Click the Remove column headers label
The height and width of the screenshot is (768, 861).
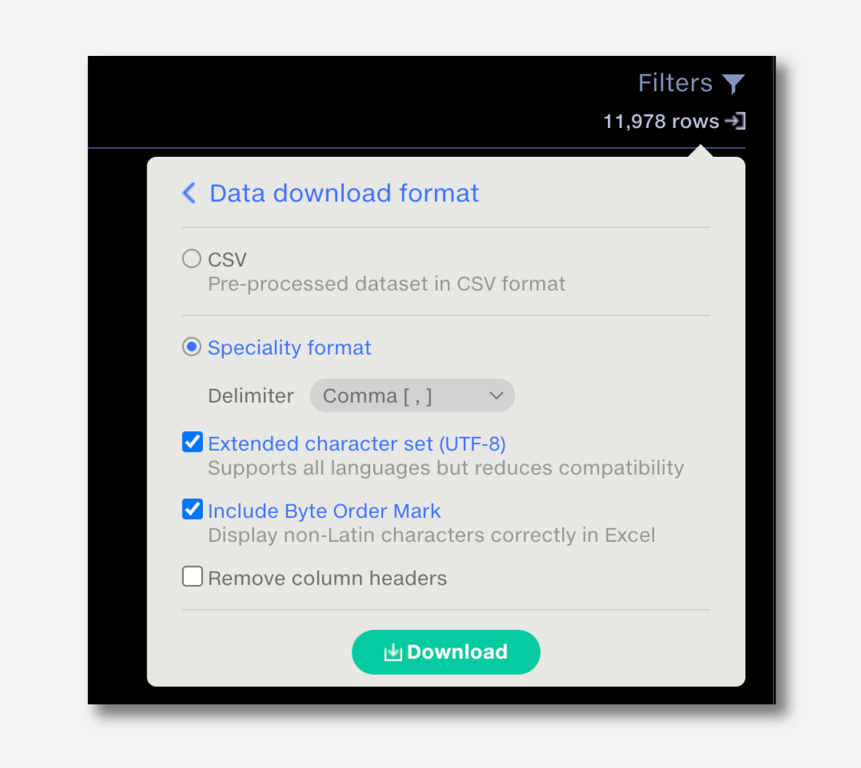coord(327,578)
